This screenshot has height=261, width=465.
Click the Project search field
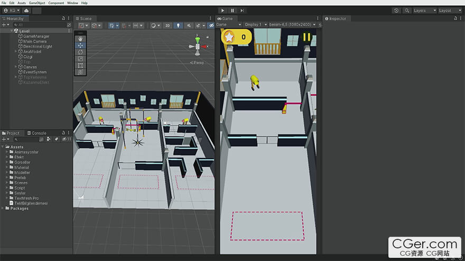point(26,139)
